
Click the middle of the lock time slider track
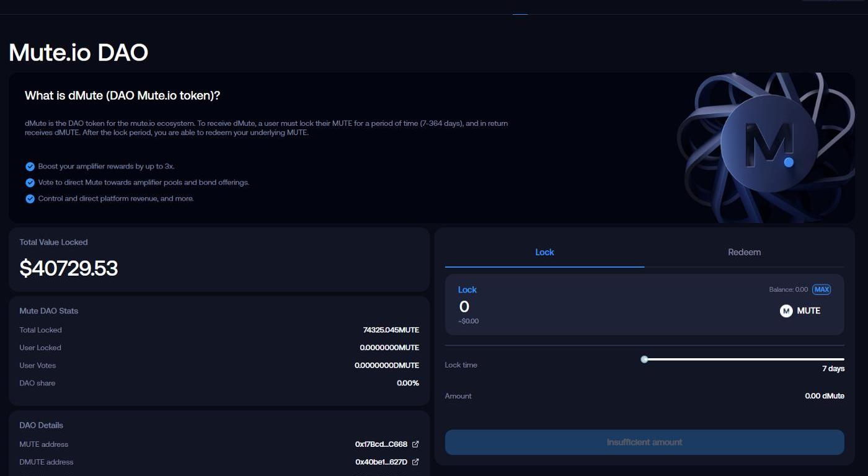coord(744,359)
